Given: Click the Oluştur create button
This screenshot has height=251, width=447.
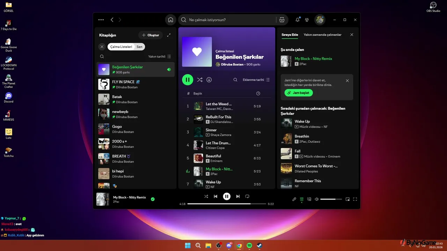Looking at the screenshot, I should tap(151, 35).
